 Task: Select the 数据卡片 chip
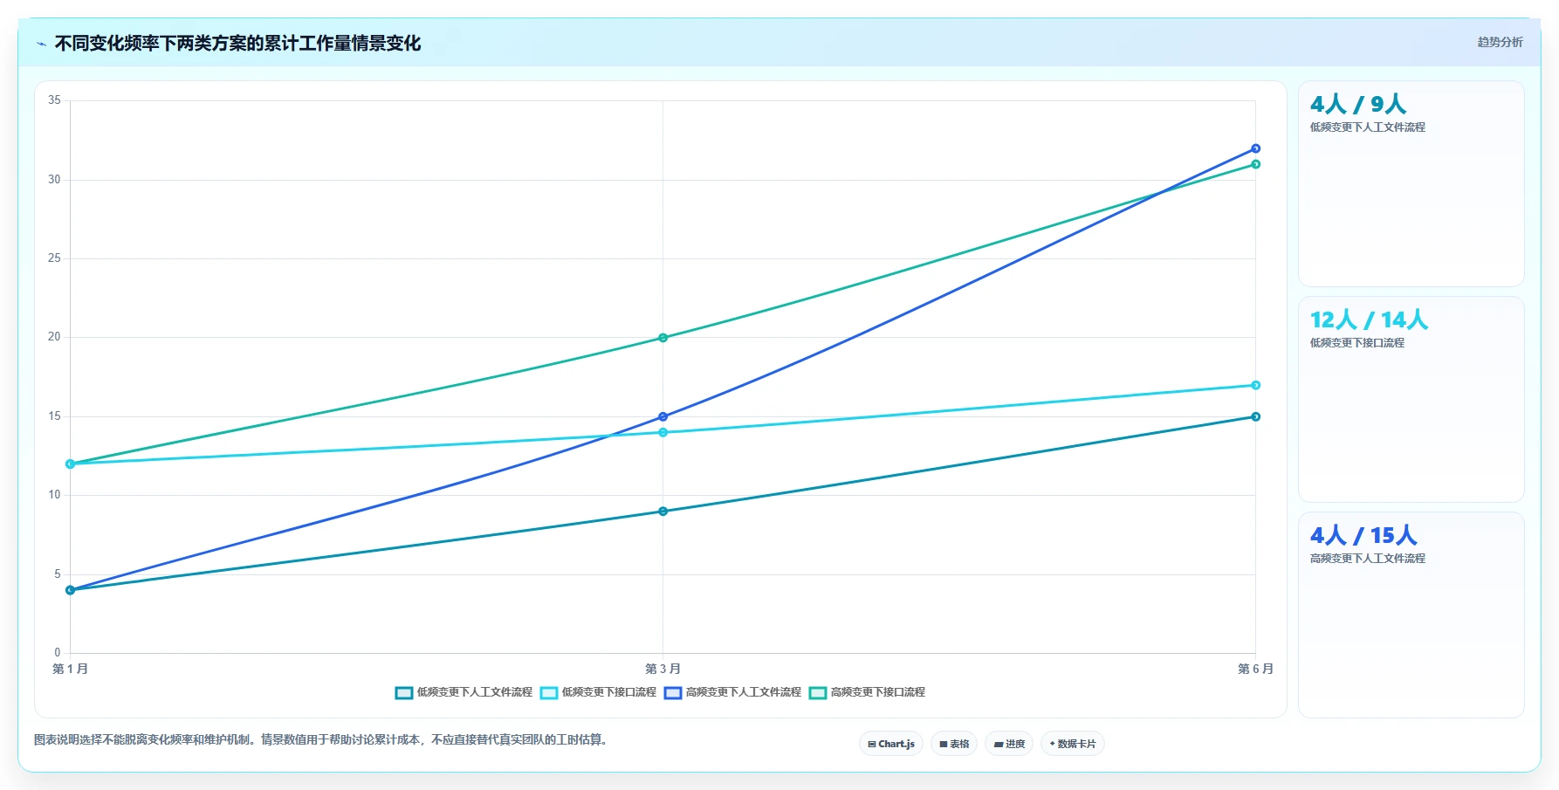pos(1073,744)
